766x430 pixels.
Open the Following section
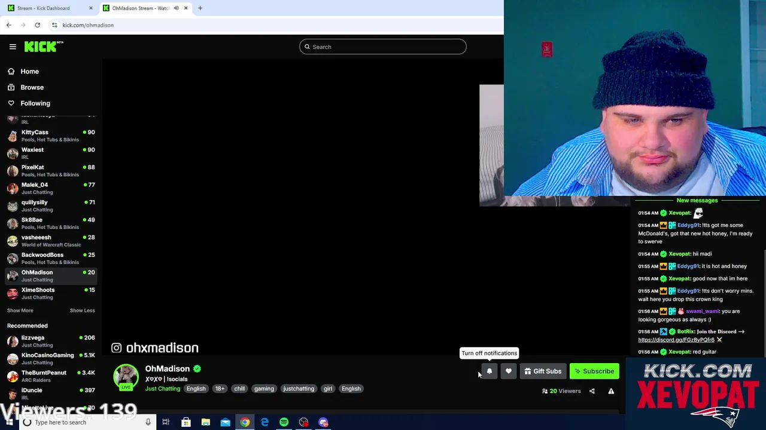(x=35, y=103)
